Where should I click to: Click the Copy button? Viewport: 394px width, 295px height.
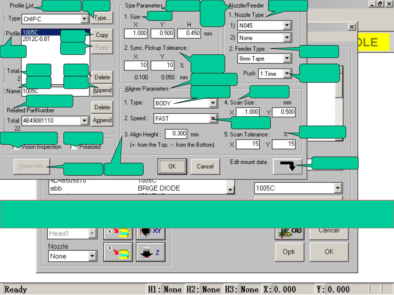[102, 35]
